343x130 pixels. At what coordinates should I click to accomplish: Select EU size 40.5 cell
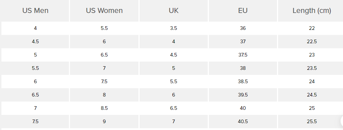[x=243, y=121]
